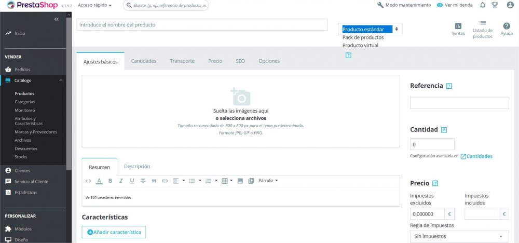The height and width of the screenshot is (243, 519).
Task: Click the Añadir característica button
Action: [x=114, y=232]
